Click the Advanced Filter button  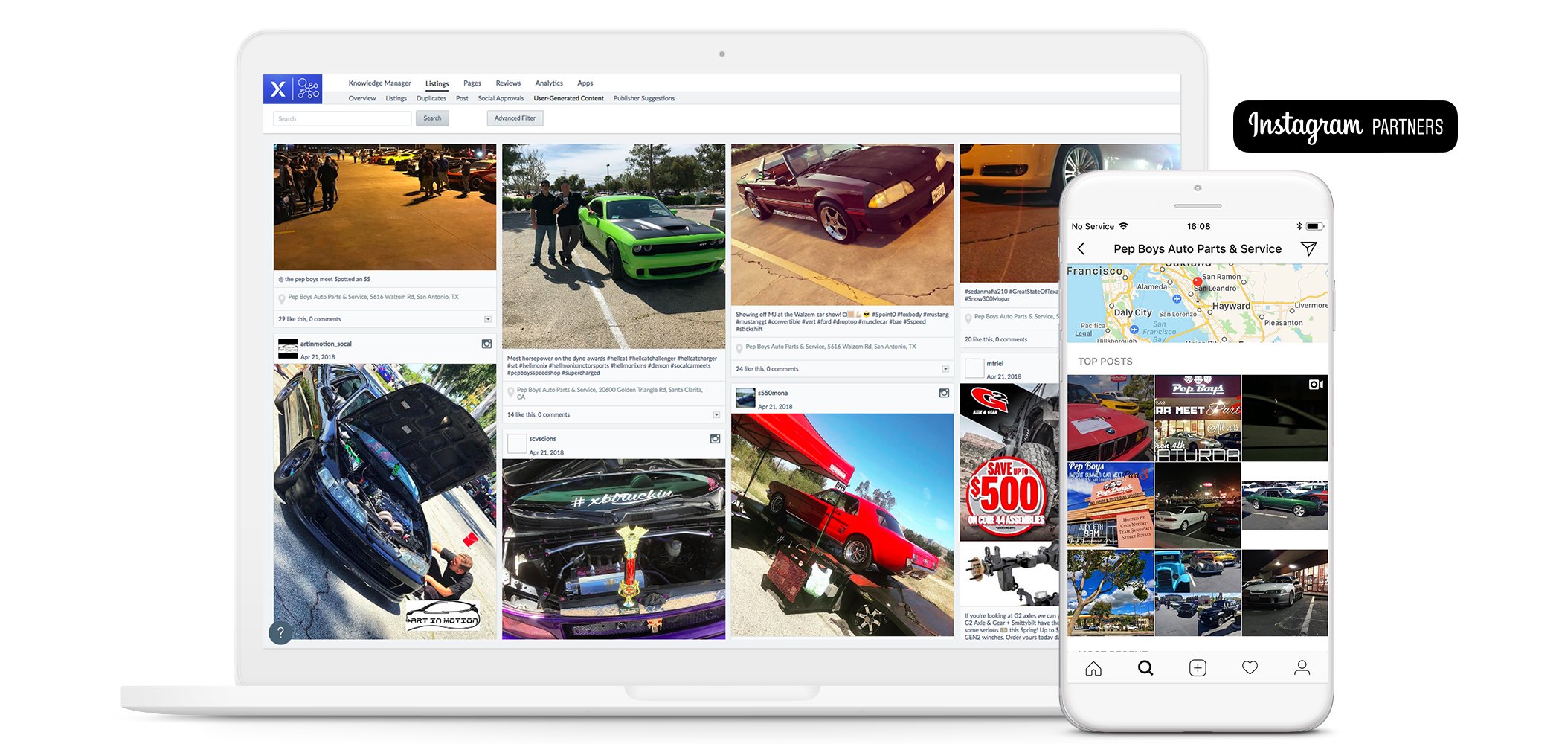point(515,118)
